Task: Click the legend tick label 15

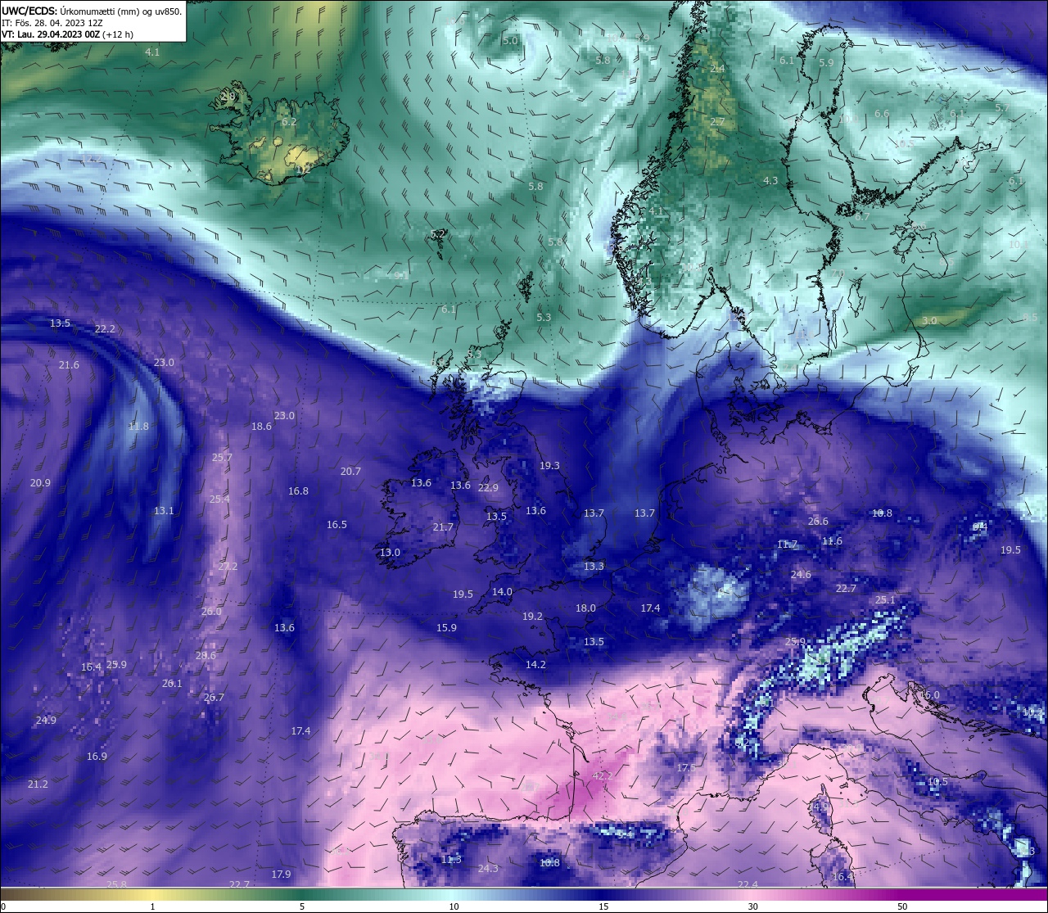Action: click(x=603, y=906)
